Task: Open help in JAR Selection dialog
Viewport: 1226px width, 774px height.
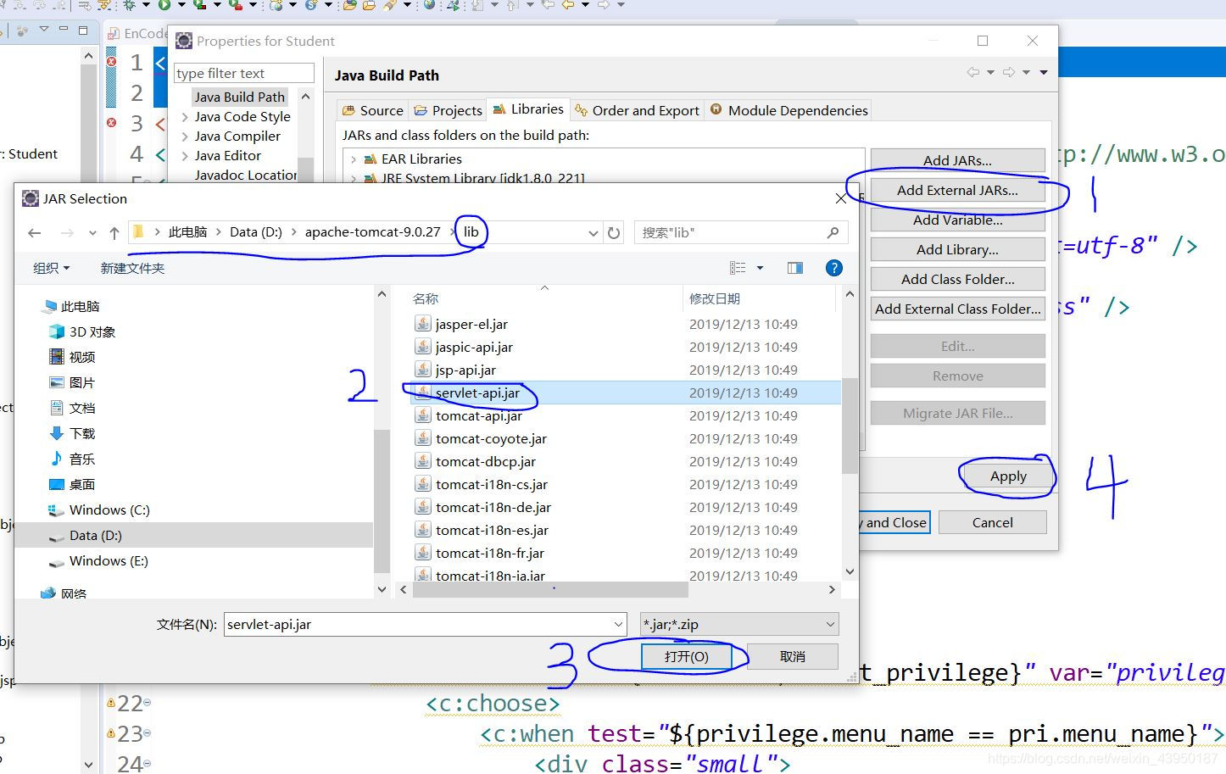Action: click(x=834, y=268)
